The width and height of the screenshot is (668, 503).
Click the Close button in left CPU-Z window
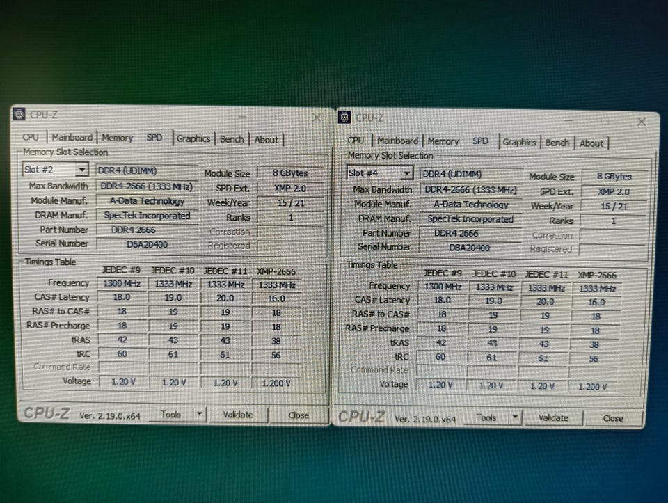point(299,415)
